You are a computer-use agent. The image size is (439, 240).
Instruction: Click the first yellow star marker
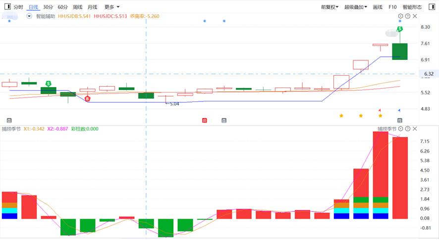[341, 116]
